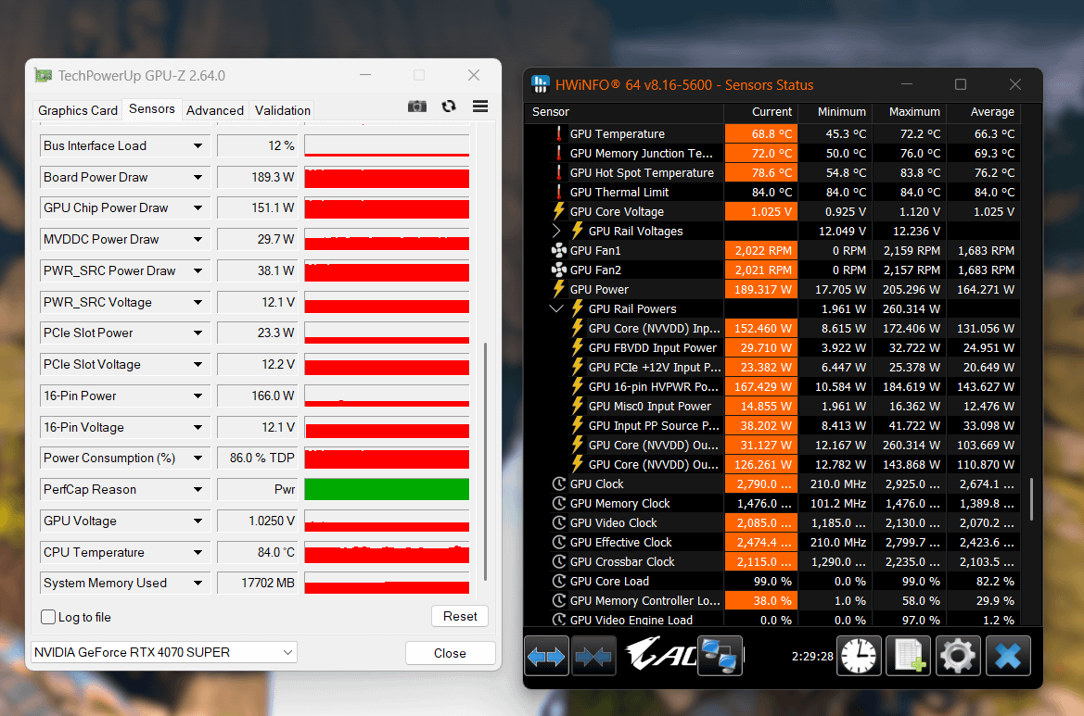Click the Reset button in GPU-Z
This screenshot has width=1084, height=716.
point(460,616)
